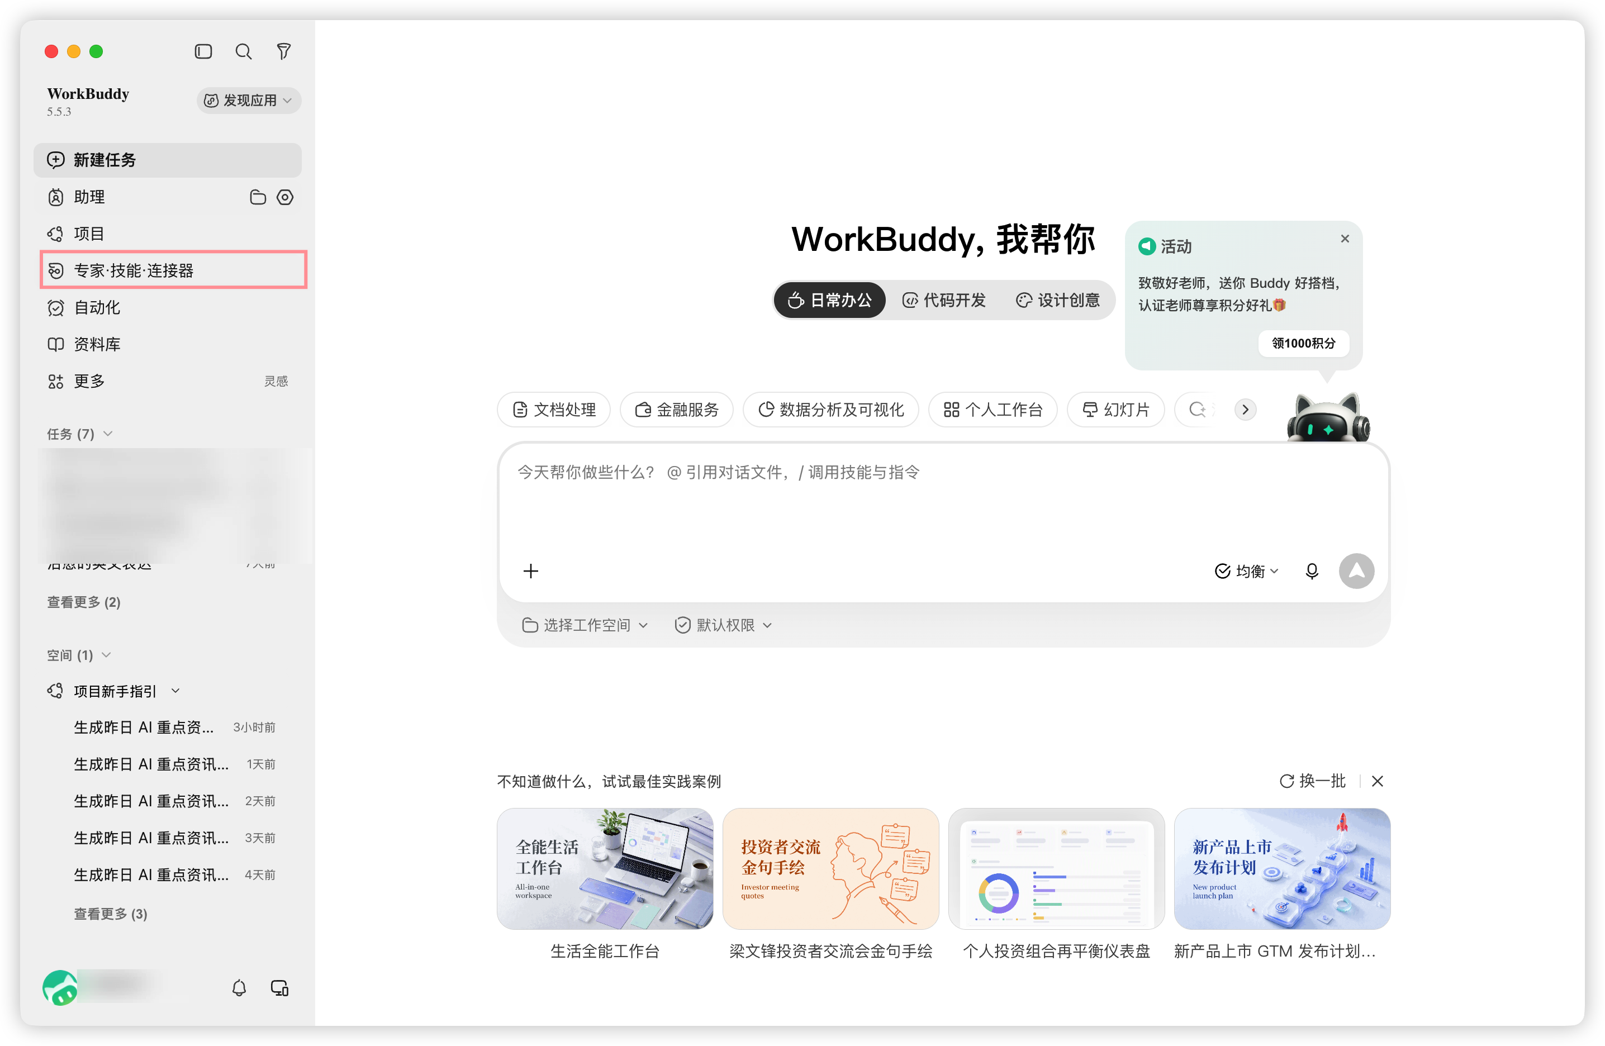Select the 日常办公 tab

tap(829, 300)
